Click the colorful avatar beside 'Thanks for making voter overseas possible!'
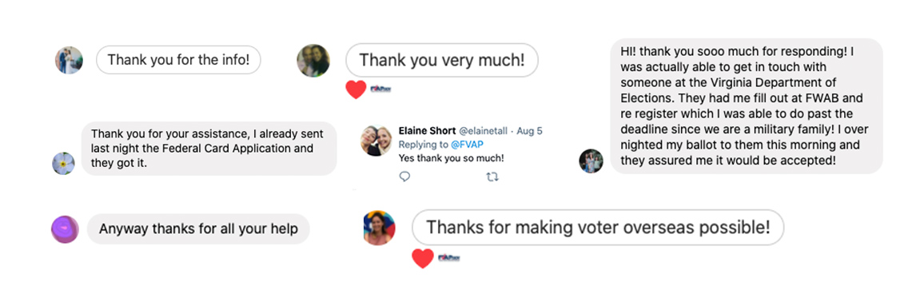 379,228
